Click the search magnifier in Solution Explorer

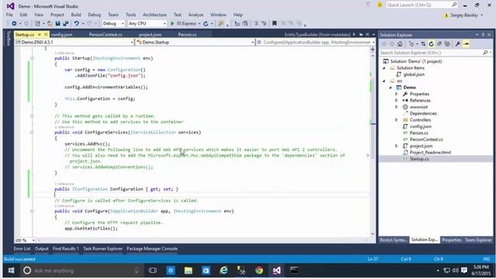coord(486,53)
